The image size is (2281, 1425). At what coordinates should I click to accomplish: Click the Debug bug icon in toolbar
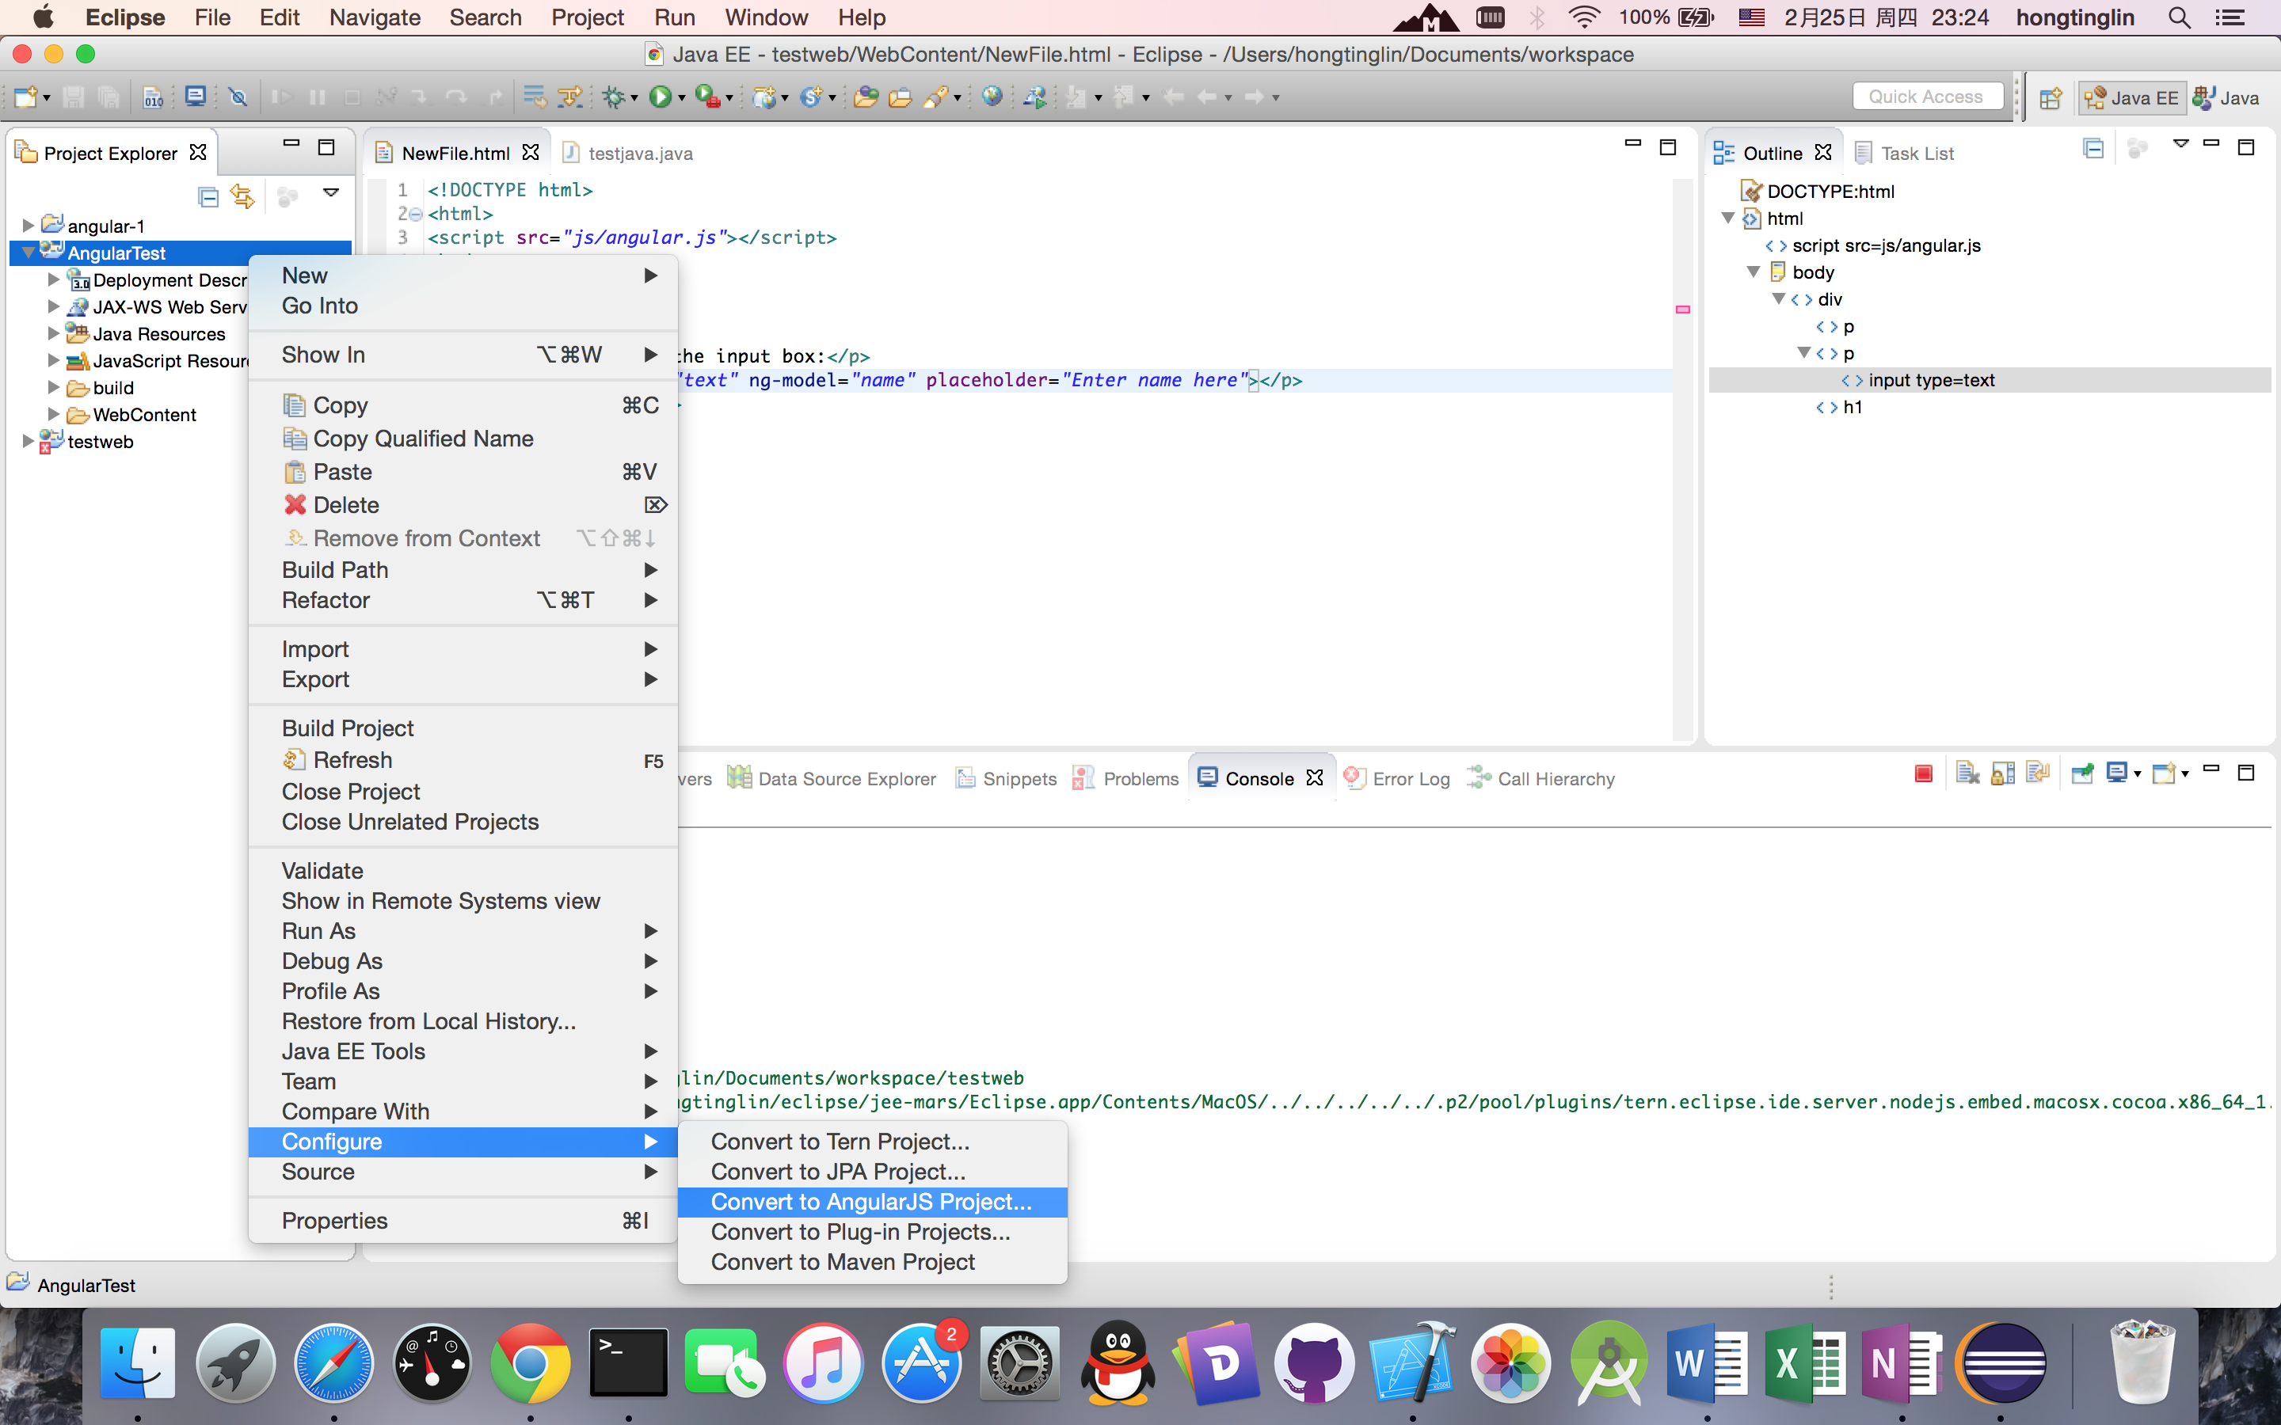(614, 96)
